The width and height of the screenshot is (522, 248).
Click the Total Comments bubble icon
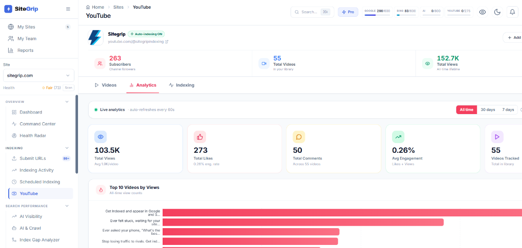[x=299, y=136]
